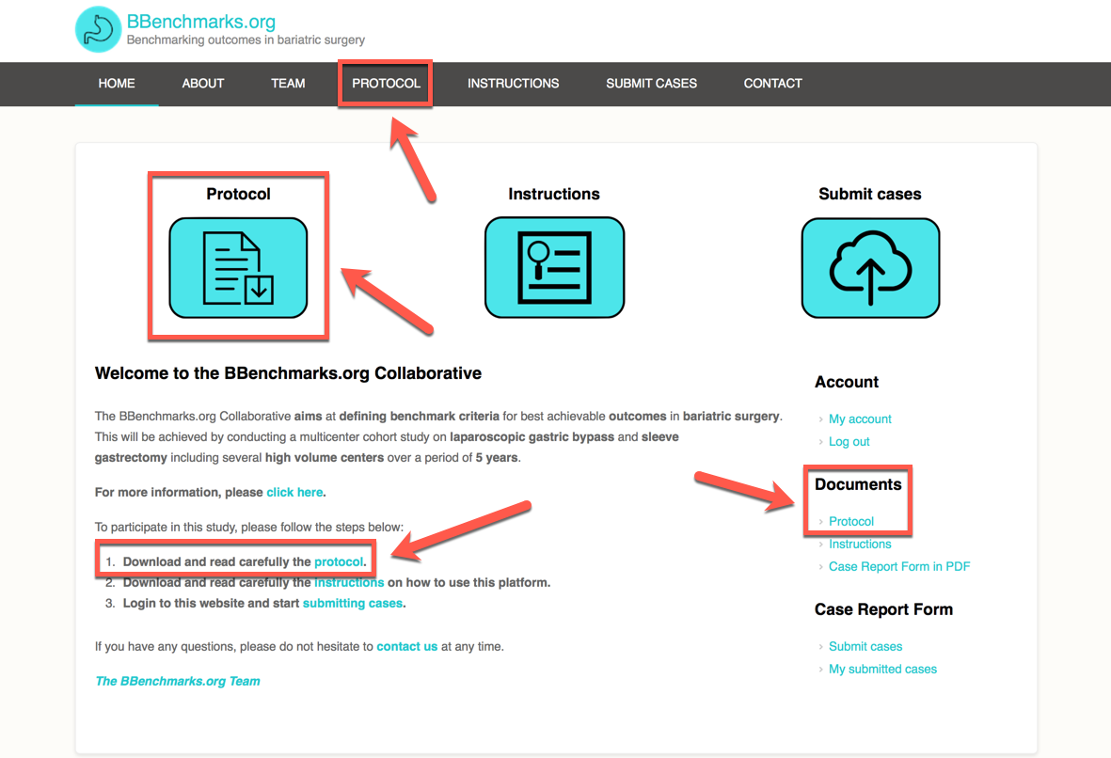Click the BBenchmarks.org stomach logo icon
Image resolution: width=1111 pixels, height=758 pixels.
click(x=99, y=29)
